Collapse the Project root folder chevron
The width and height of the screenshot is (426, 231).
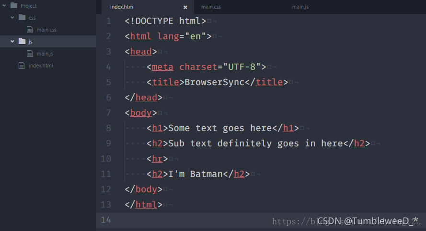(x=4, y=6)
